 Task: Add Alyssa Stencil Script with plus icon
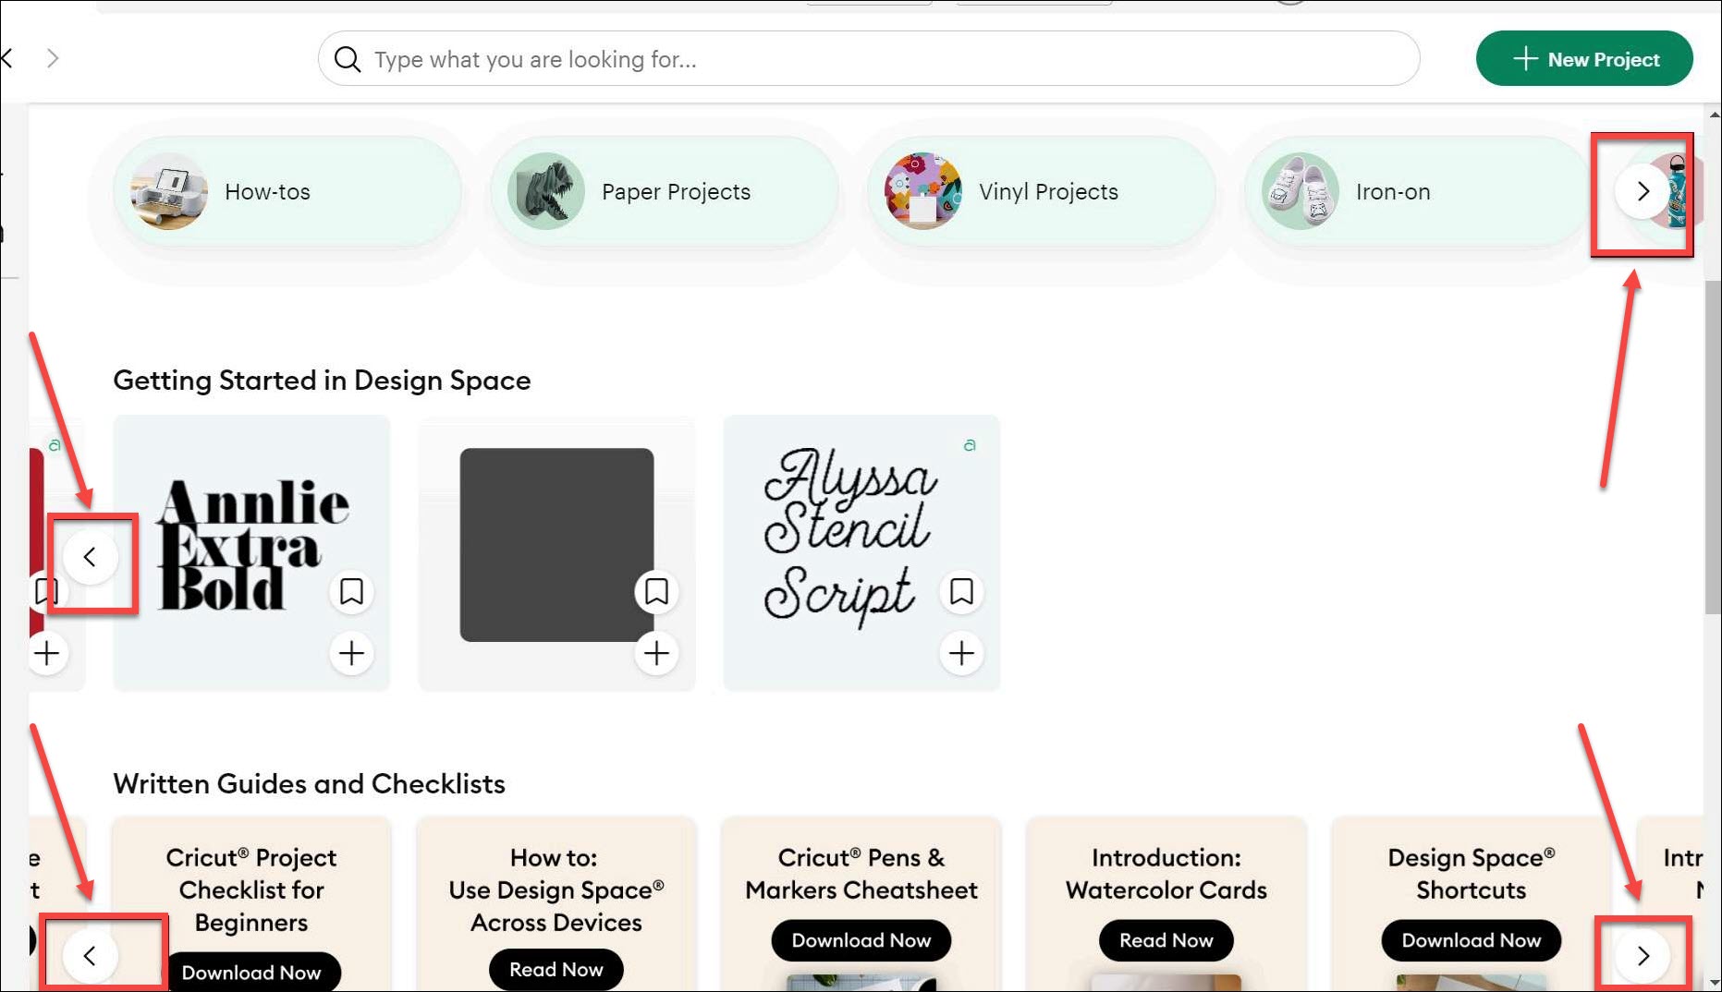[961, 654]
